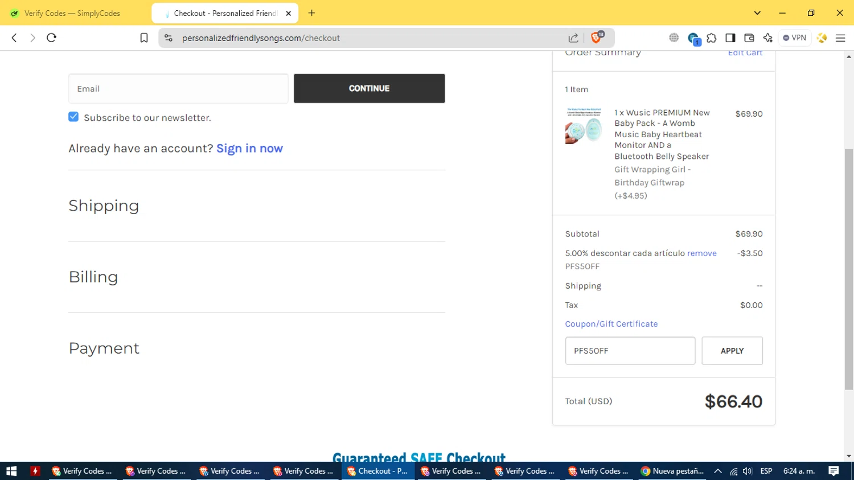Toggle Coupon/Gift Certificate section

point(611,324)
